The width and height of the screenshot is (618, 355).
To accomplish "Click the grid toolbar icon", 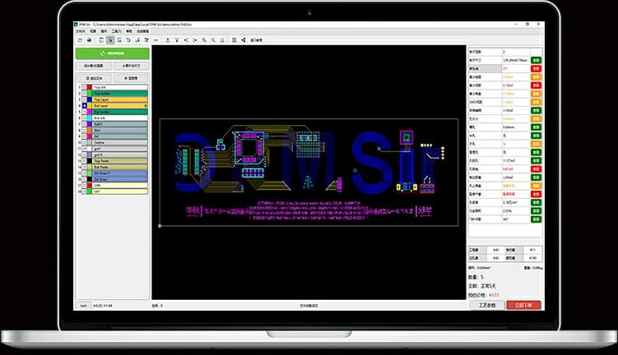I will pyautogui.click(x=234, y=40).
